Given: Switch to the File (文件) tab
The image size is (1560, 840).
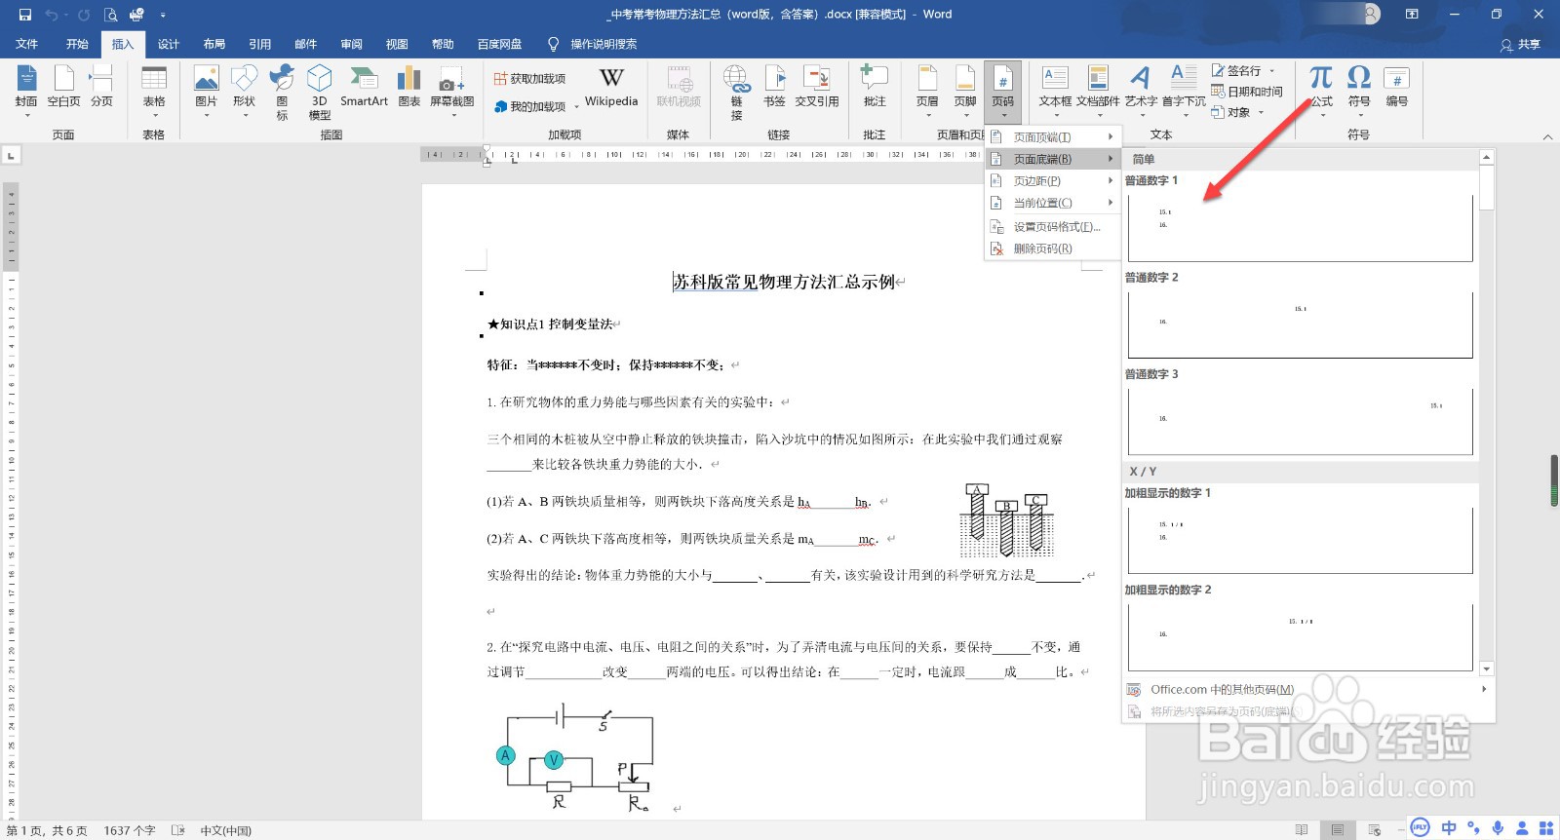Looking at the screenshot, I should pos(27,45).
